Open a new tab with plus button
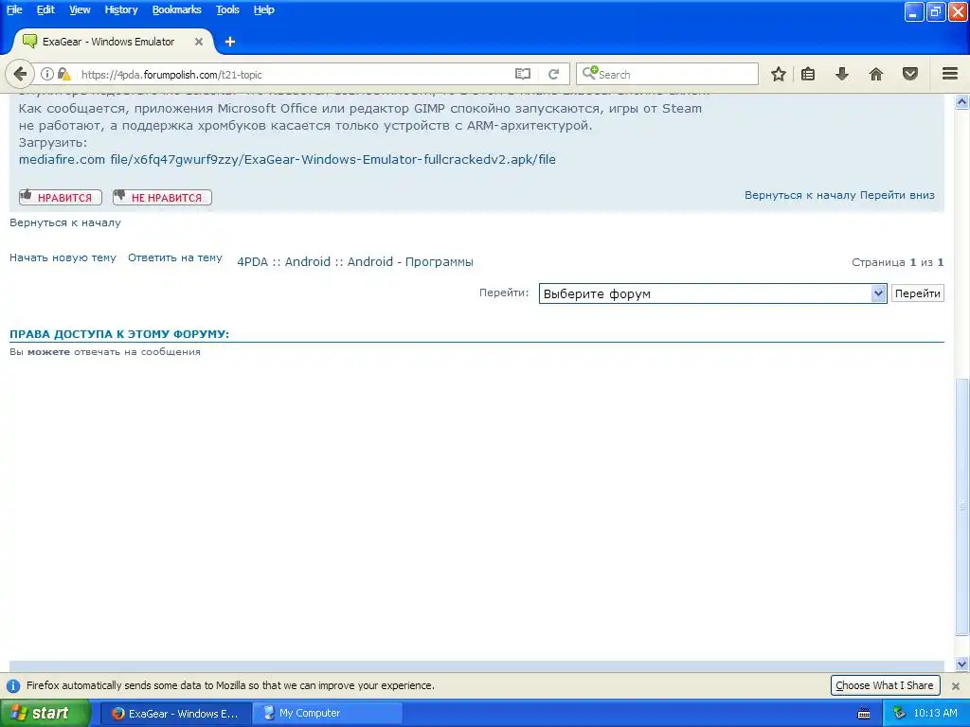 click(x=230, y=42)
